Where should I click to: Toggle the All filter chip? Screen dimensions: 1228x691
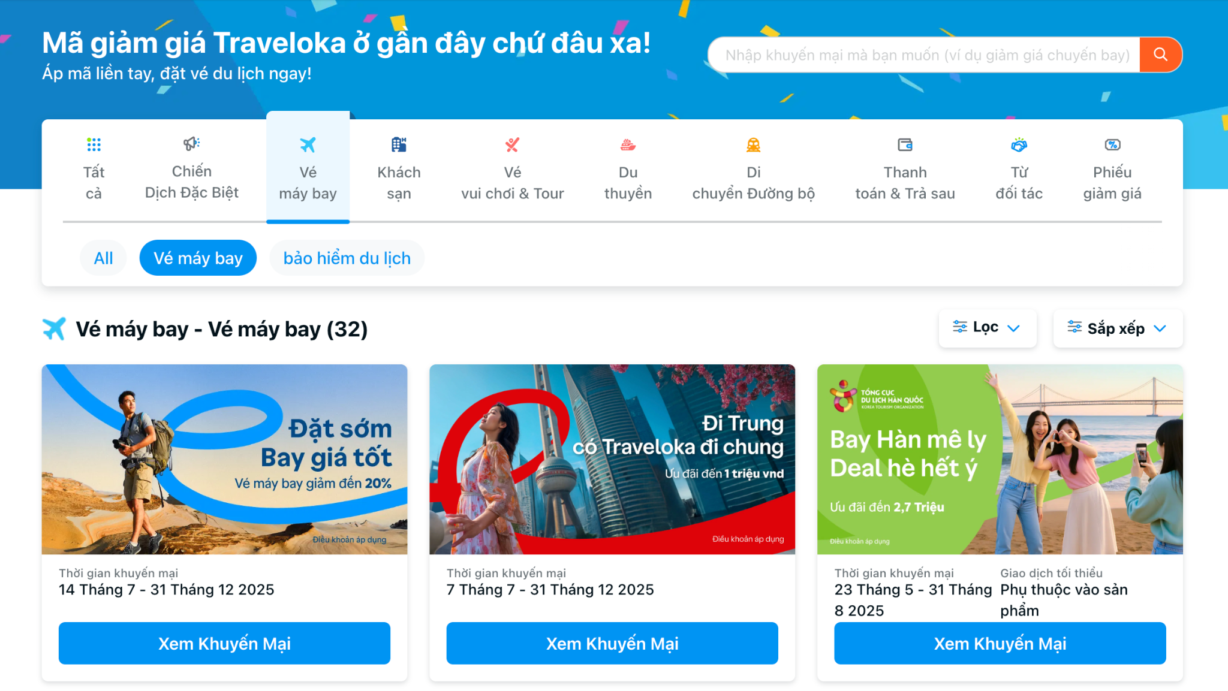[103, 258]
